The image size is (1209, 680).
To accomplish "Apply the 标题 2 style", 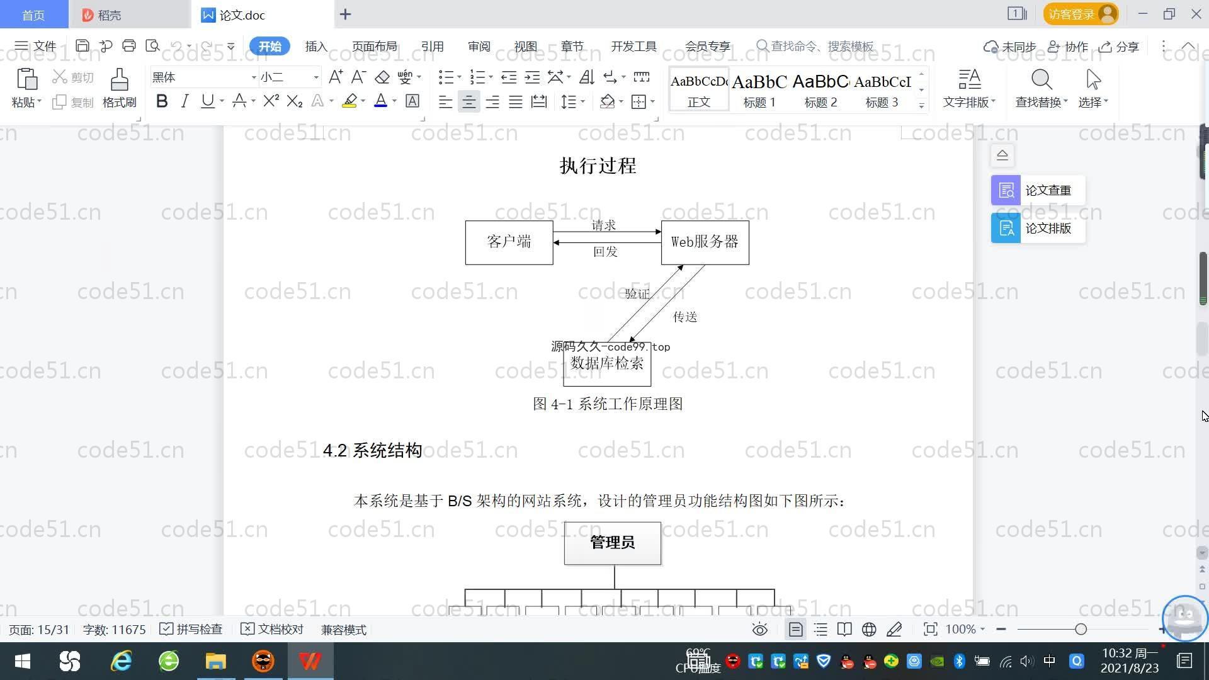I will coord(820,89).
